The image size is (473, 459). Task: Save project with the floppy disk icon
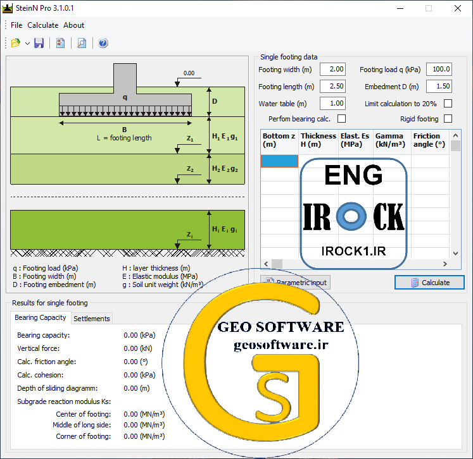[x=39, y=43]
